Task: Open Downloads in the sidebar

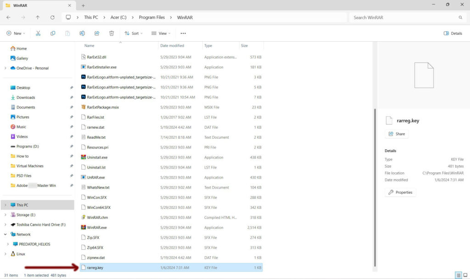Action: [x=26, y=98]
